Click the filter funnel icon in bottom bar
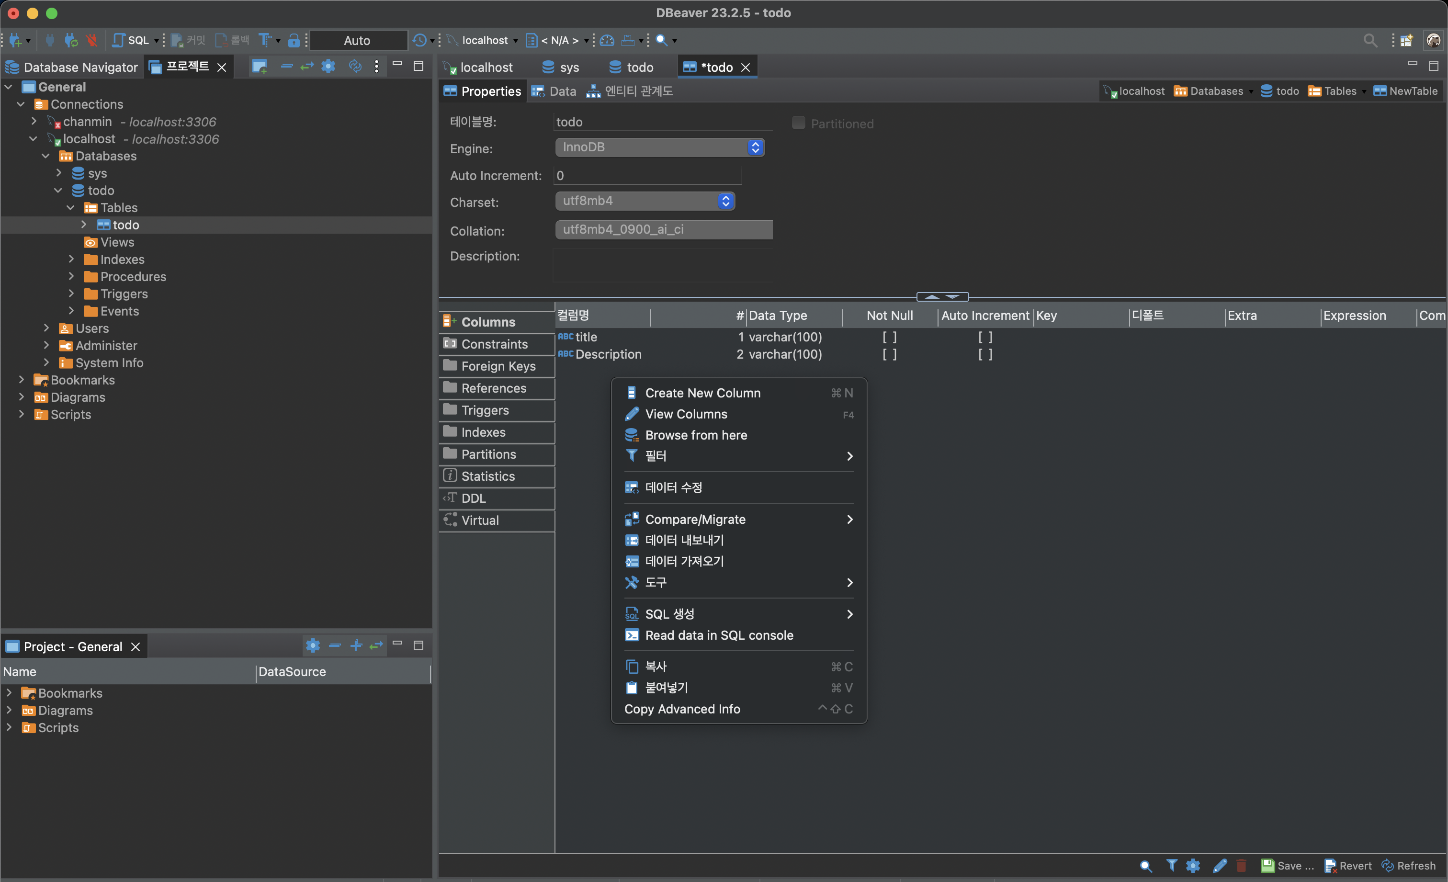 click(x=1171, y=866)
